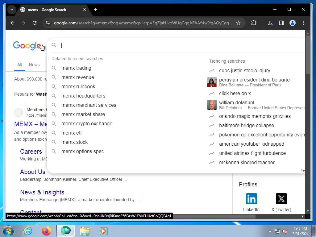
Task: Open the About Us sitelink
Action: tap(33, 172)
